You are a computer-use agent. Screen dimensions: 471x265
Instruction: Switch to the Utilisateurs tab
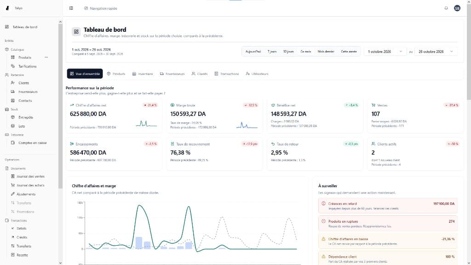click(x=257, y=74)
